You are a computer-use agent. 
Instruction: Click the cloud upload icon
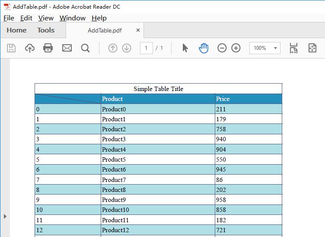tap(29, 48)
